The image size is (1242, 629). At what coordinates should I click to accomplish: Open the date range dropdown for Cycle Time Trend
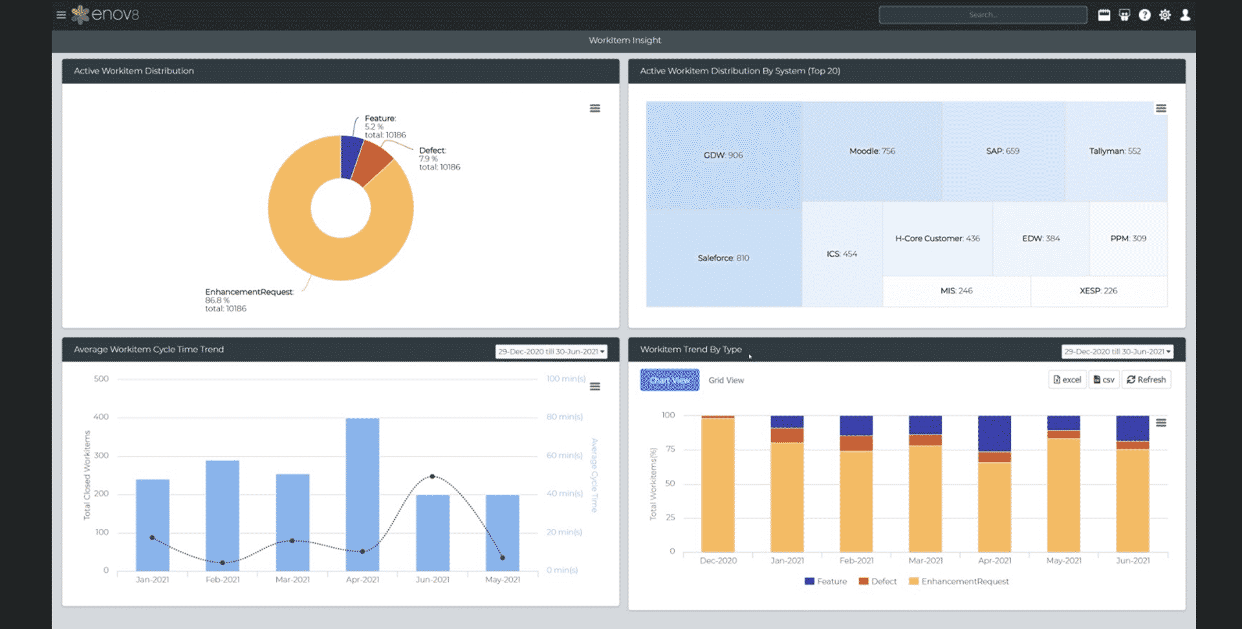(x=550, y=351)
